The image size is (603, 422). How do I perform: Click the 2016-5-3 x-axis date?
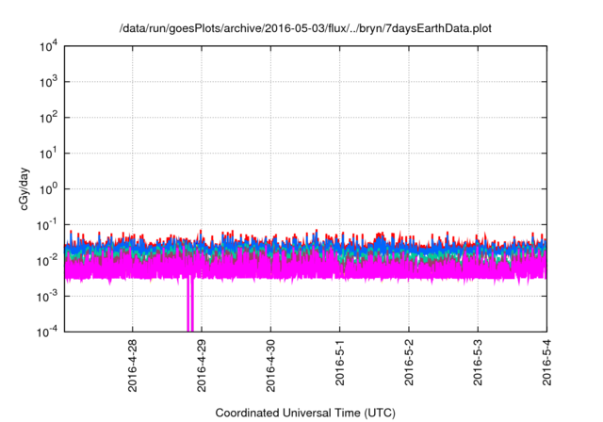coord(478,363)
